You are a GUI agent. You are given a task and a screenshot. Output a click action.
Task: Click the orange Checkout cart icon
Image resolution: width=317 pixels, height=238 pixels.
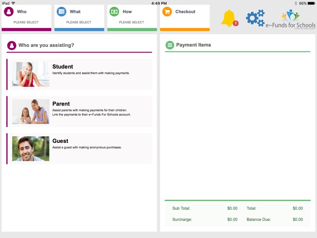(167, 12)
